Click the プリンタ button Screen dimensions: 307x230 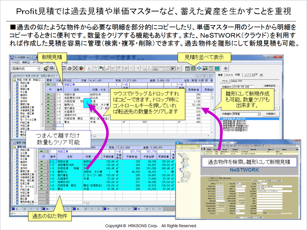(225, 81)
